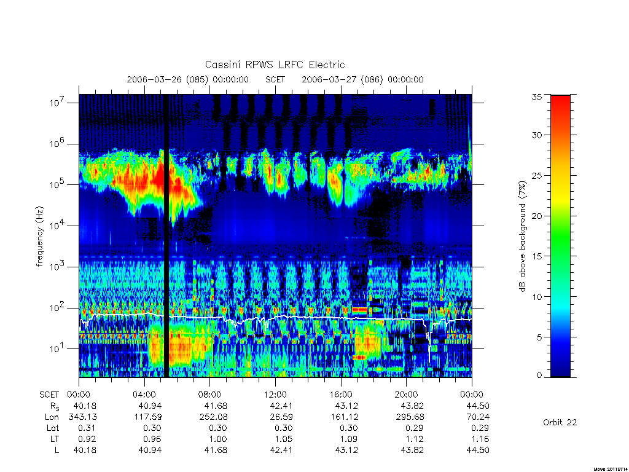Screen dimensions: 629x472
Task: Click the 'Orbit 22' text
Action: 560,422
